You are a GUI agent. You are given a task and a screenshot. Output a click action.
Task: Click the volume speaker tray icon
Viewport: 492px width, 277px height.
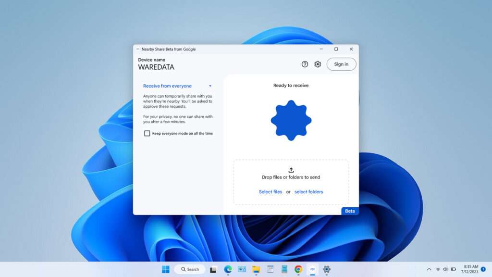point(445,269)
